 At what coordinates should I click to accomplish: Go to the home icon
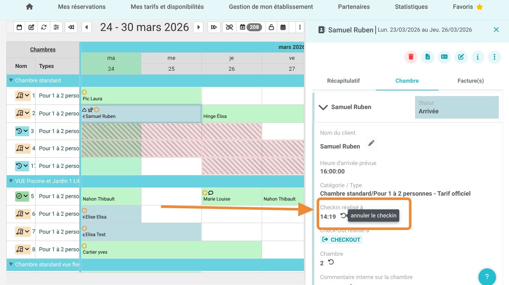tap(30, 7)
